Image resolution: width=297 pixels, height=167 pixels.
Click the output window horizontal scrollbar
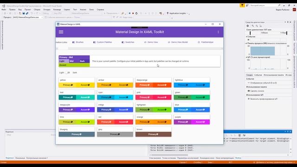pos(219,155)
